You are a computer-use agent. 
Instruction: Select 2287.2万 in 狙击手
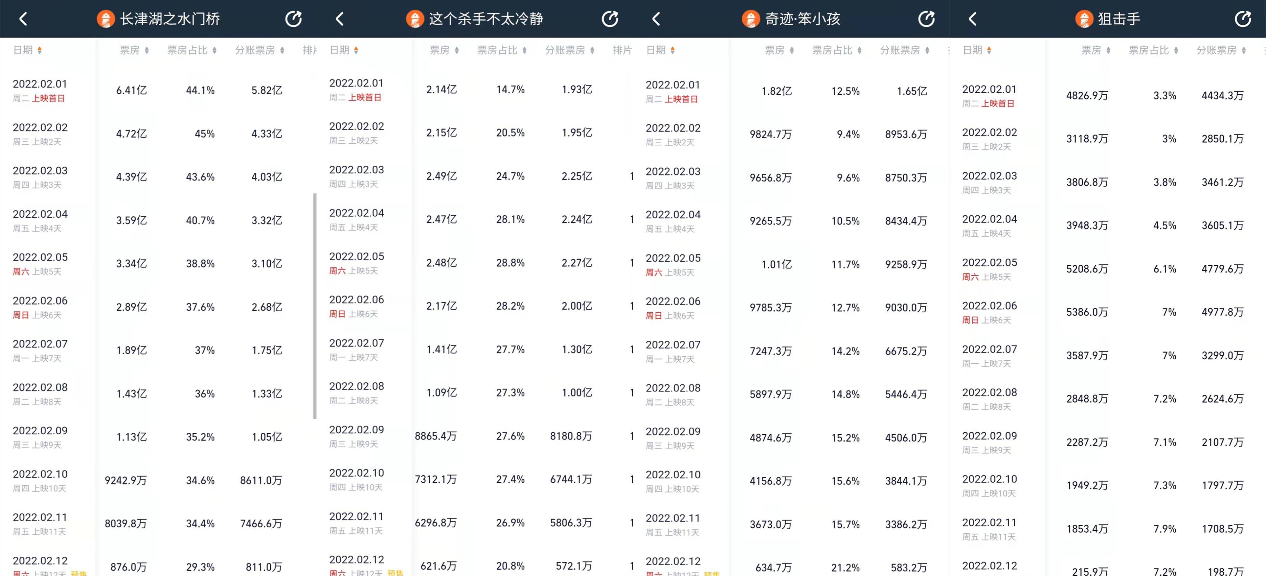pyautogui.click(x=1087, y=442)
